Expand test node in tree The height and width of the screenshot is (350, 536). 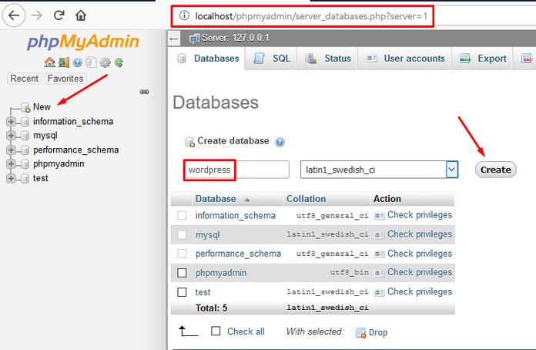pos(11,178)
